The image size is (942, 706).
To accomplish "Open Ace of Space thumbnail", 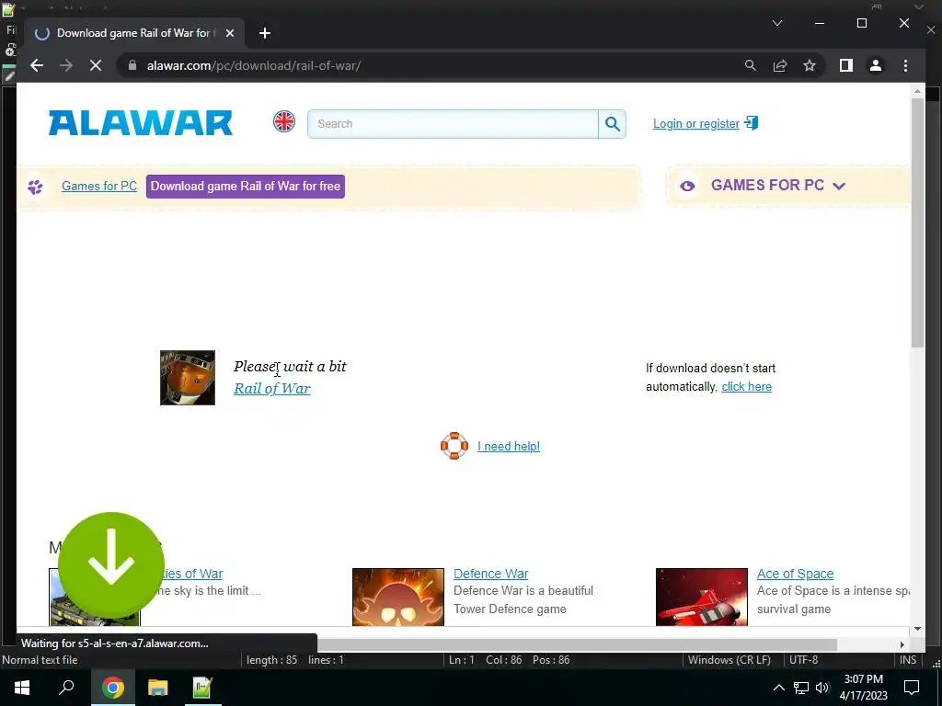I will [702, 597].
